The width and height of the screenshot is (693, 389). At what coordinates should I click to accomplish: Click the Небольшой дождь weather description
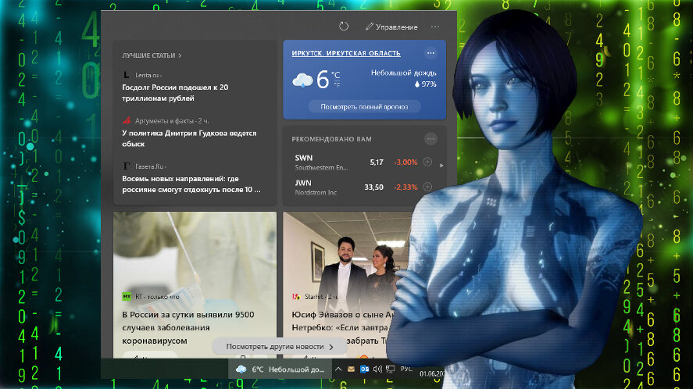(403, 73)
